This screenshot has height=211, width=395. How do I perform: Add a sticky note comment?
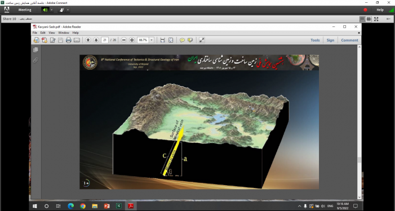pos(182,40)
